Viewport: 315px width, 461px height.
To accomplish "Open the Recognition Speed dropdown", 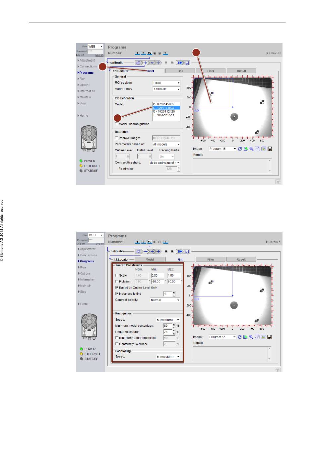I will pos(168,320).
